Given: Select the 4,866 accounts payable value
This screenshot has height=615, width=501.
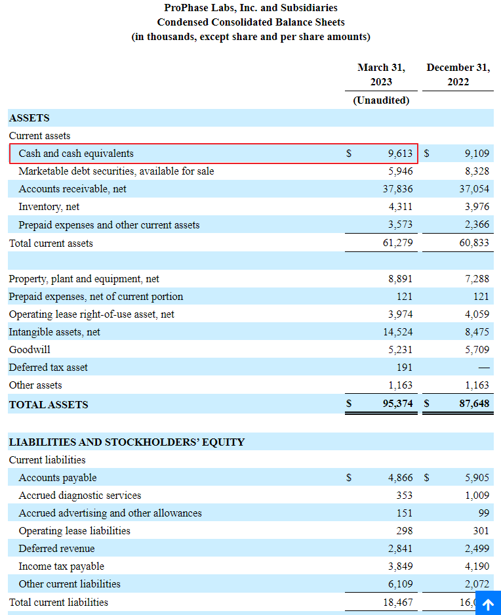Looking at the screenshot, I should click(x=400, y=478).
